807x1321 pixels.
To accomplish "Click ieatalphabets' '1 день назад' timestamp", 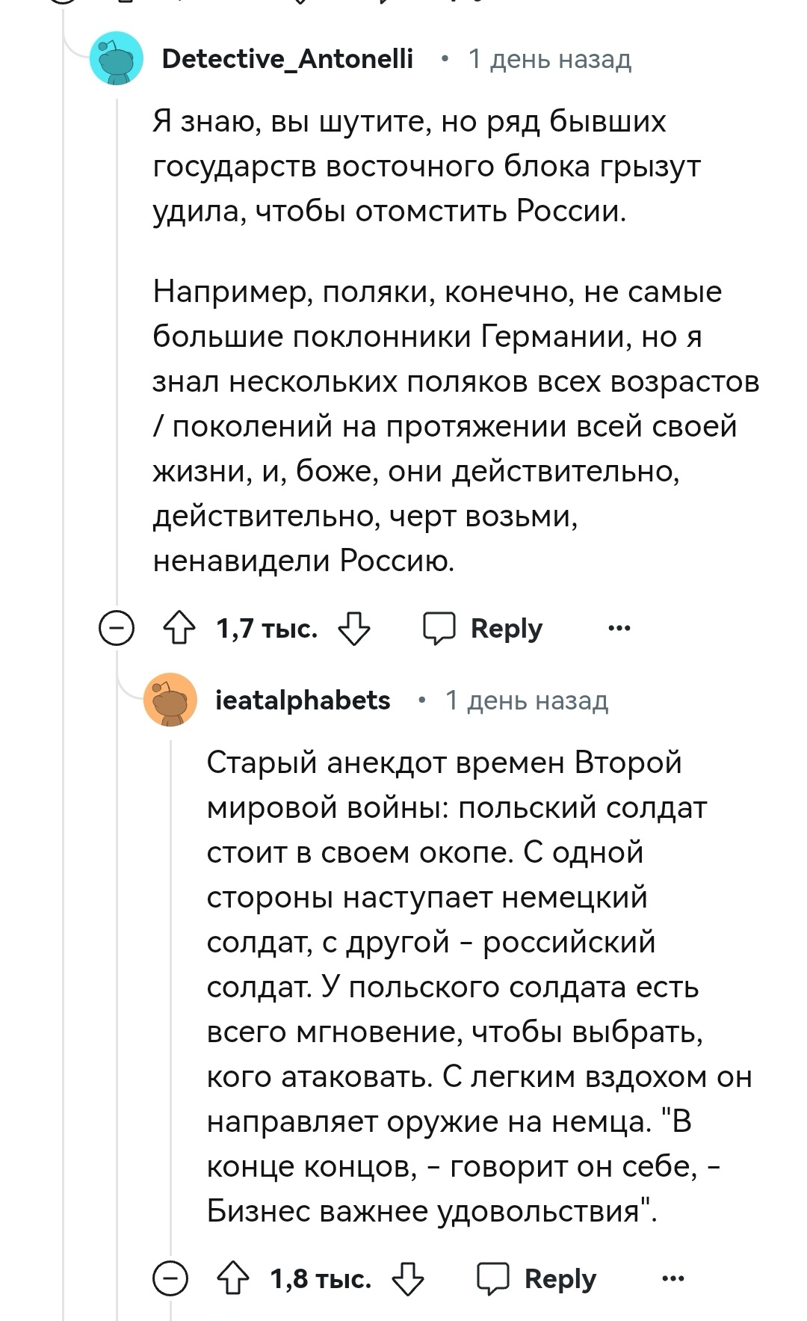I will (527, 700).
